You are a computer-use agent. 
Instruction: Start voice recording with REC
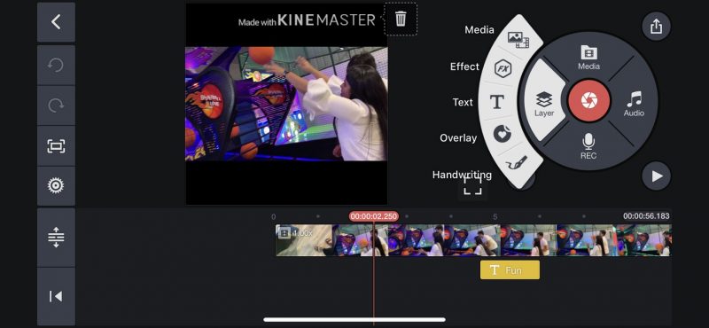pyautogui.click(x=588, y=146)
